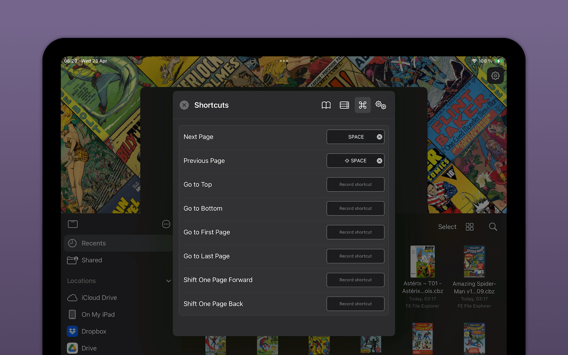Clear the Next Page SPACE shortcut
Screen dimensions: 568x355
tap(379, 137)
